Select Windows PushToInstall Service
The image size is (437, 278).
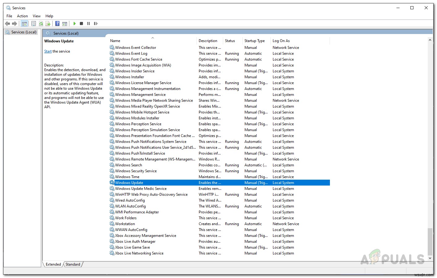pos(219,153)
